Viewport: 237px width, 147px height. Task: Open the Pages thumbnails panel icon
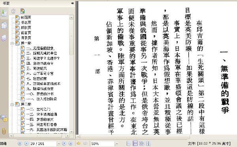pyautogui.click(x=4, y=25)
